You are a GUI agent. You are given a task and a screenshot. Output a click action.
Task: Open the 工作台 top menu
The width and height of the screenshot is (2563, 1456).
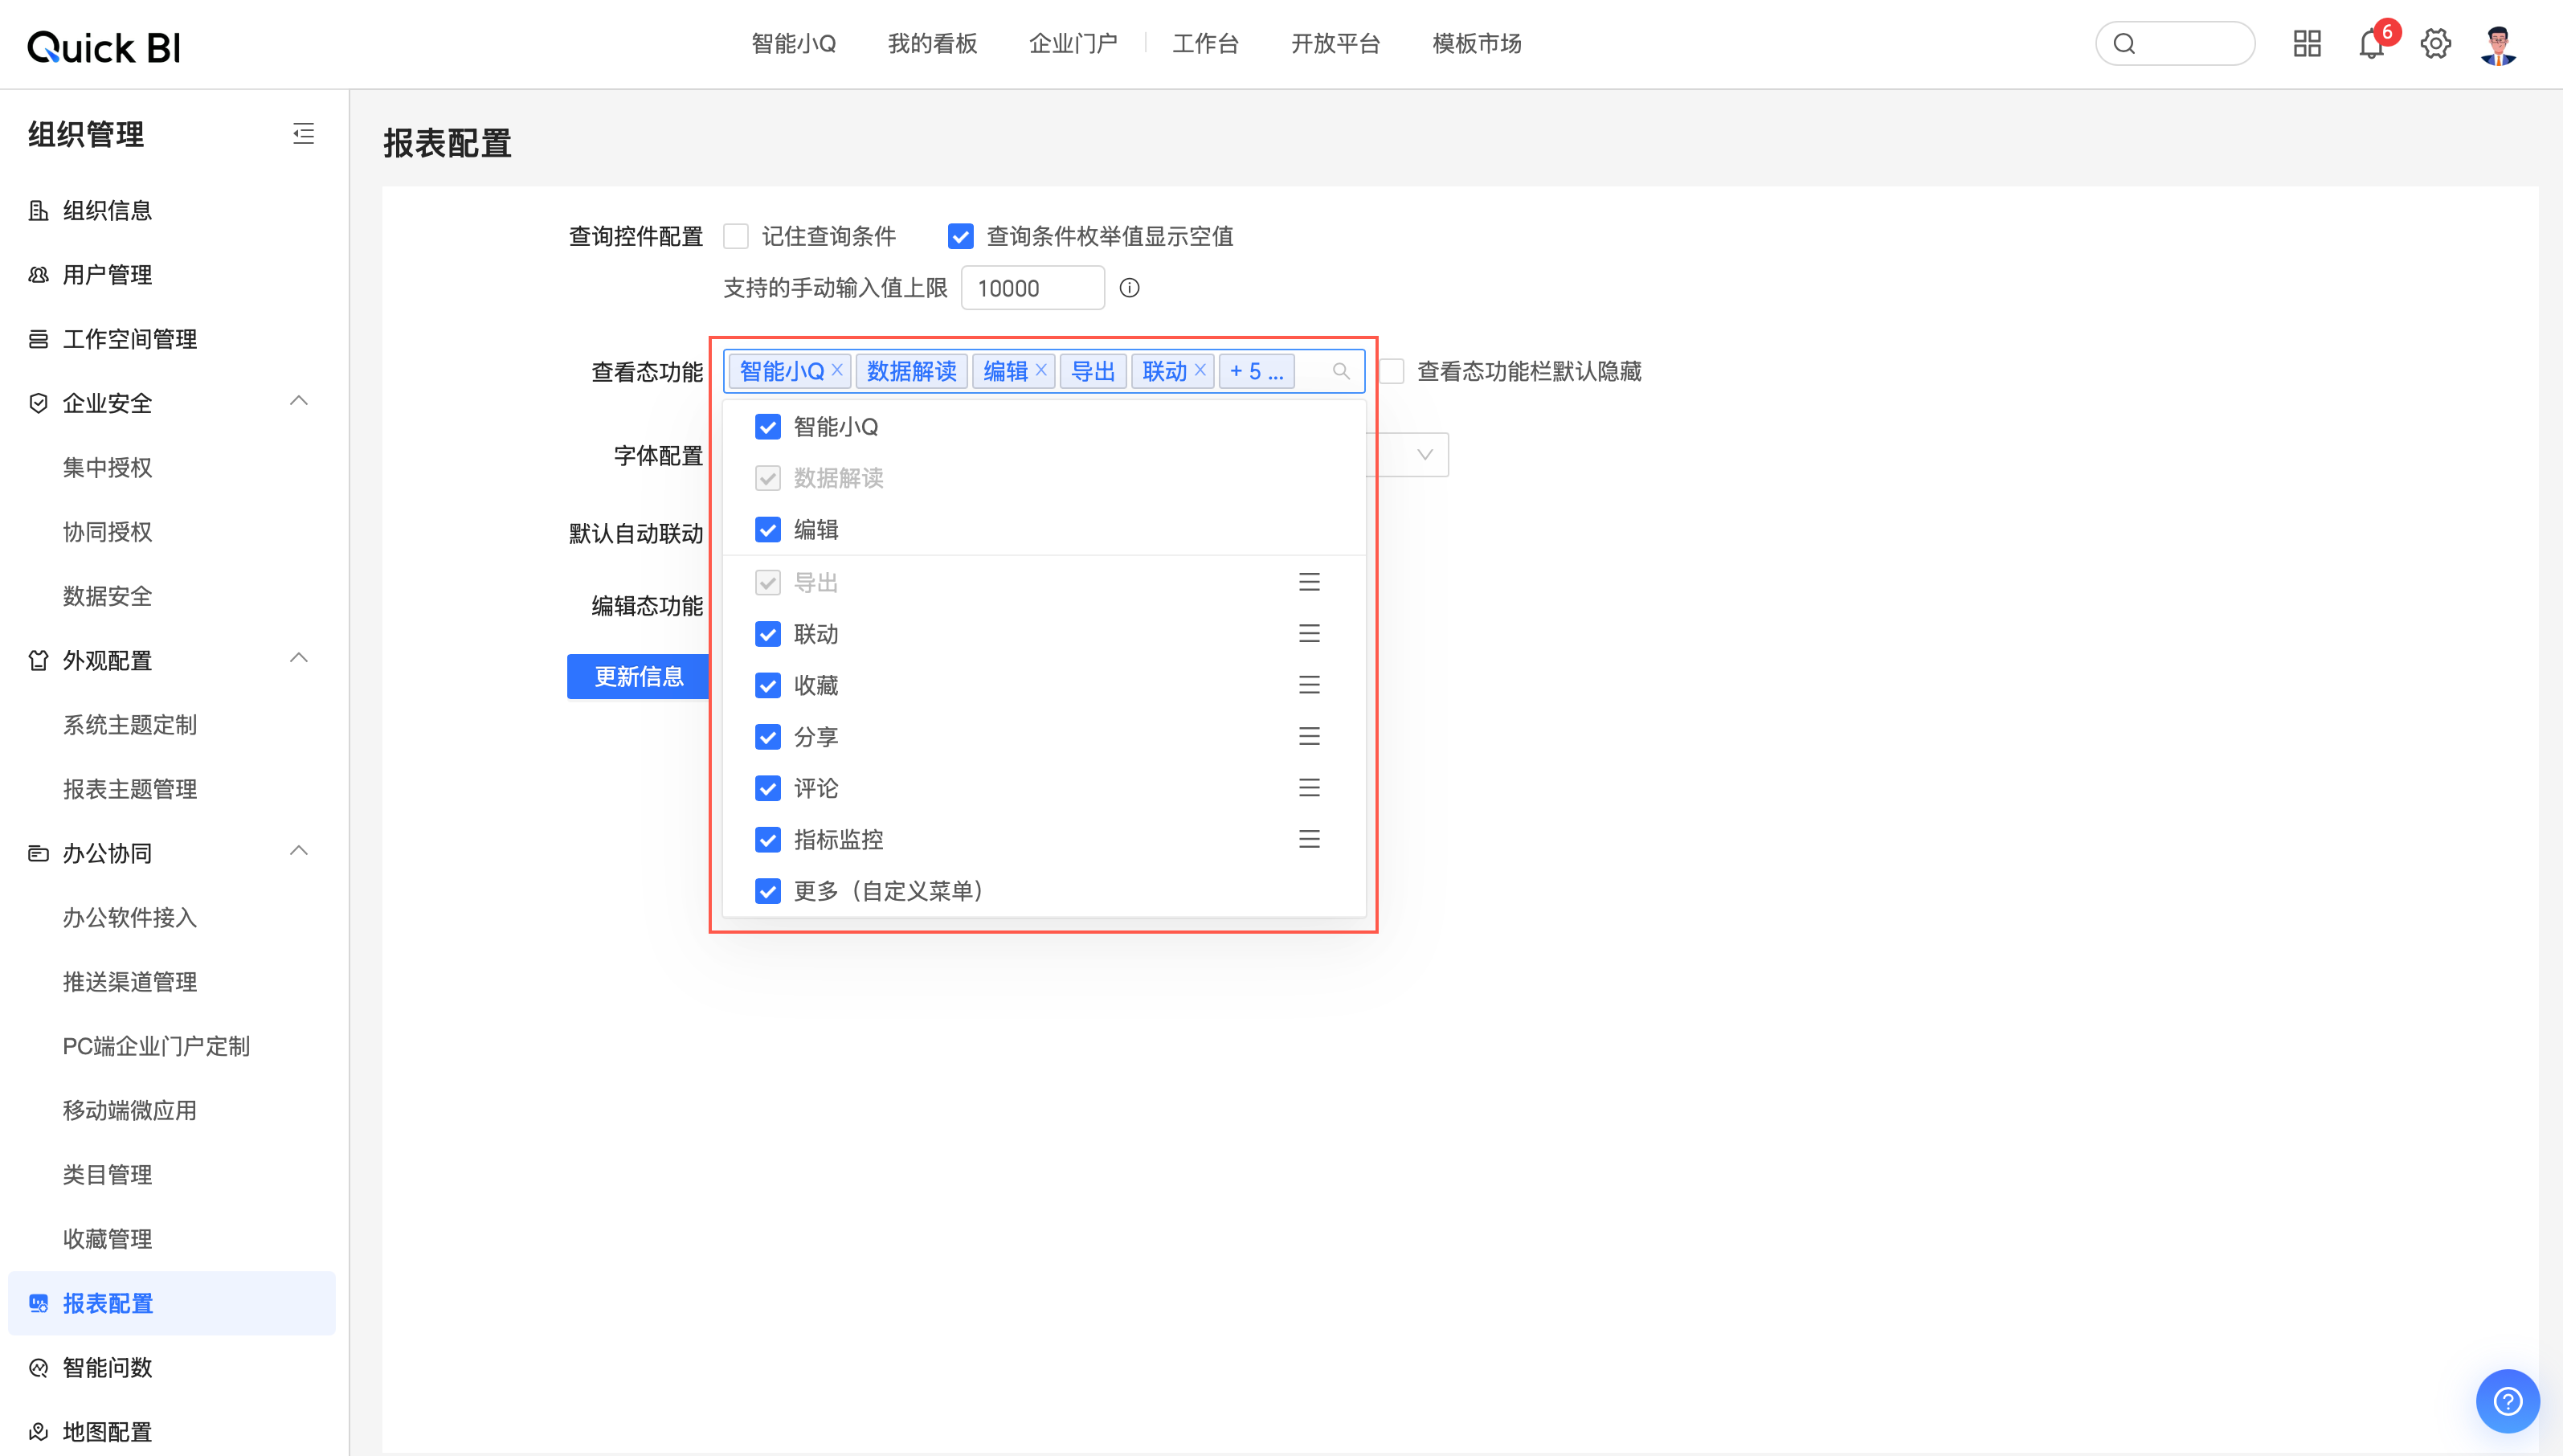(1204, 44)
